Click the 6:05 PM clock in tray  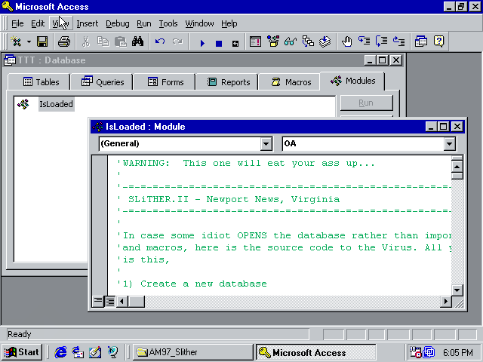pos(458,352)
